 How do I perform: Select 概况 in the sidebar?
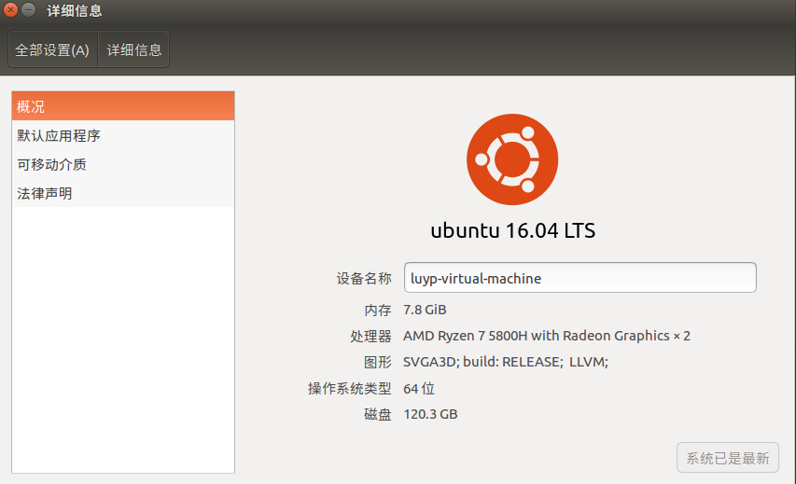pyautogui.click(x=123, y=106)
